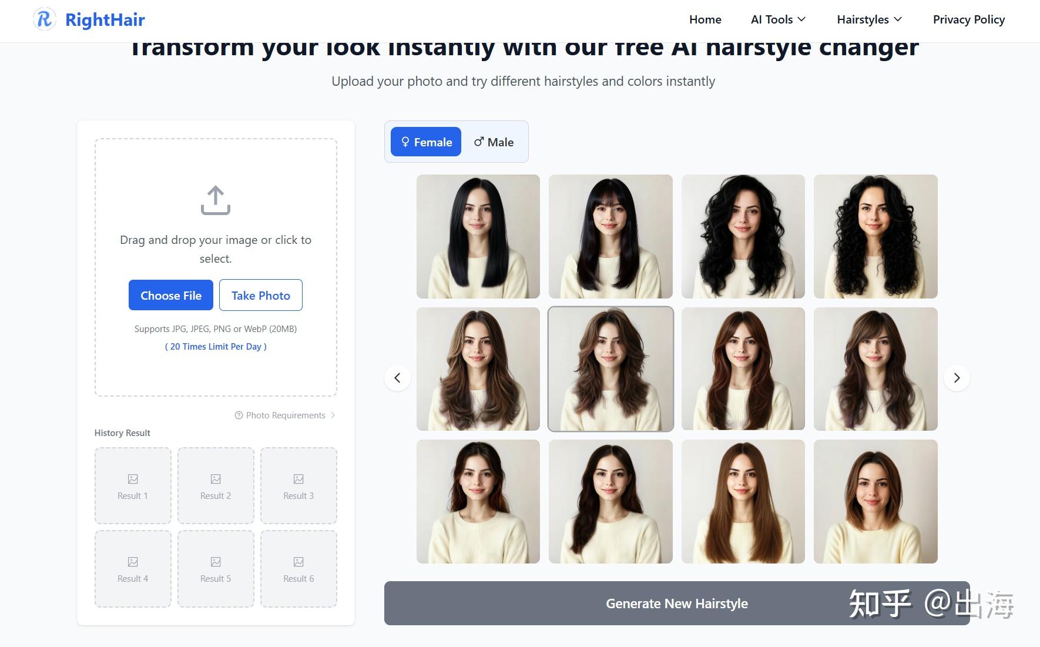
Task: Click the Result 1 image placeholder icon
Action: pos(133,480)
